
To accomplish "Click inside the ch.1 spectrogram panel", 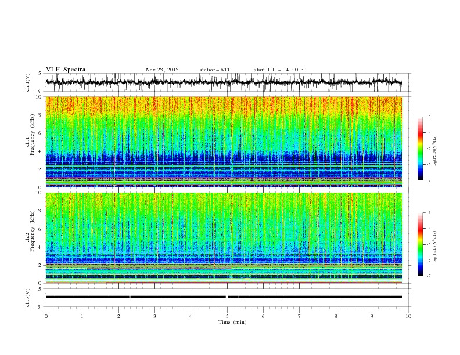I will click(224, 142).
